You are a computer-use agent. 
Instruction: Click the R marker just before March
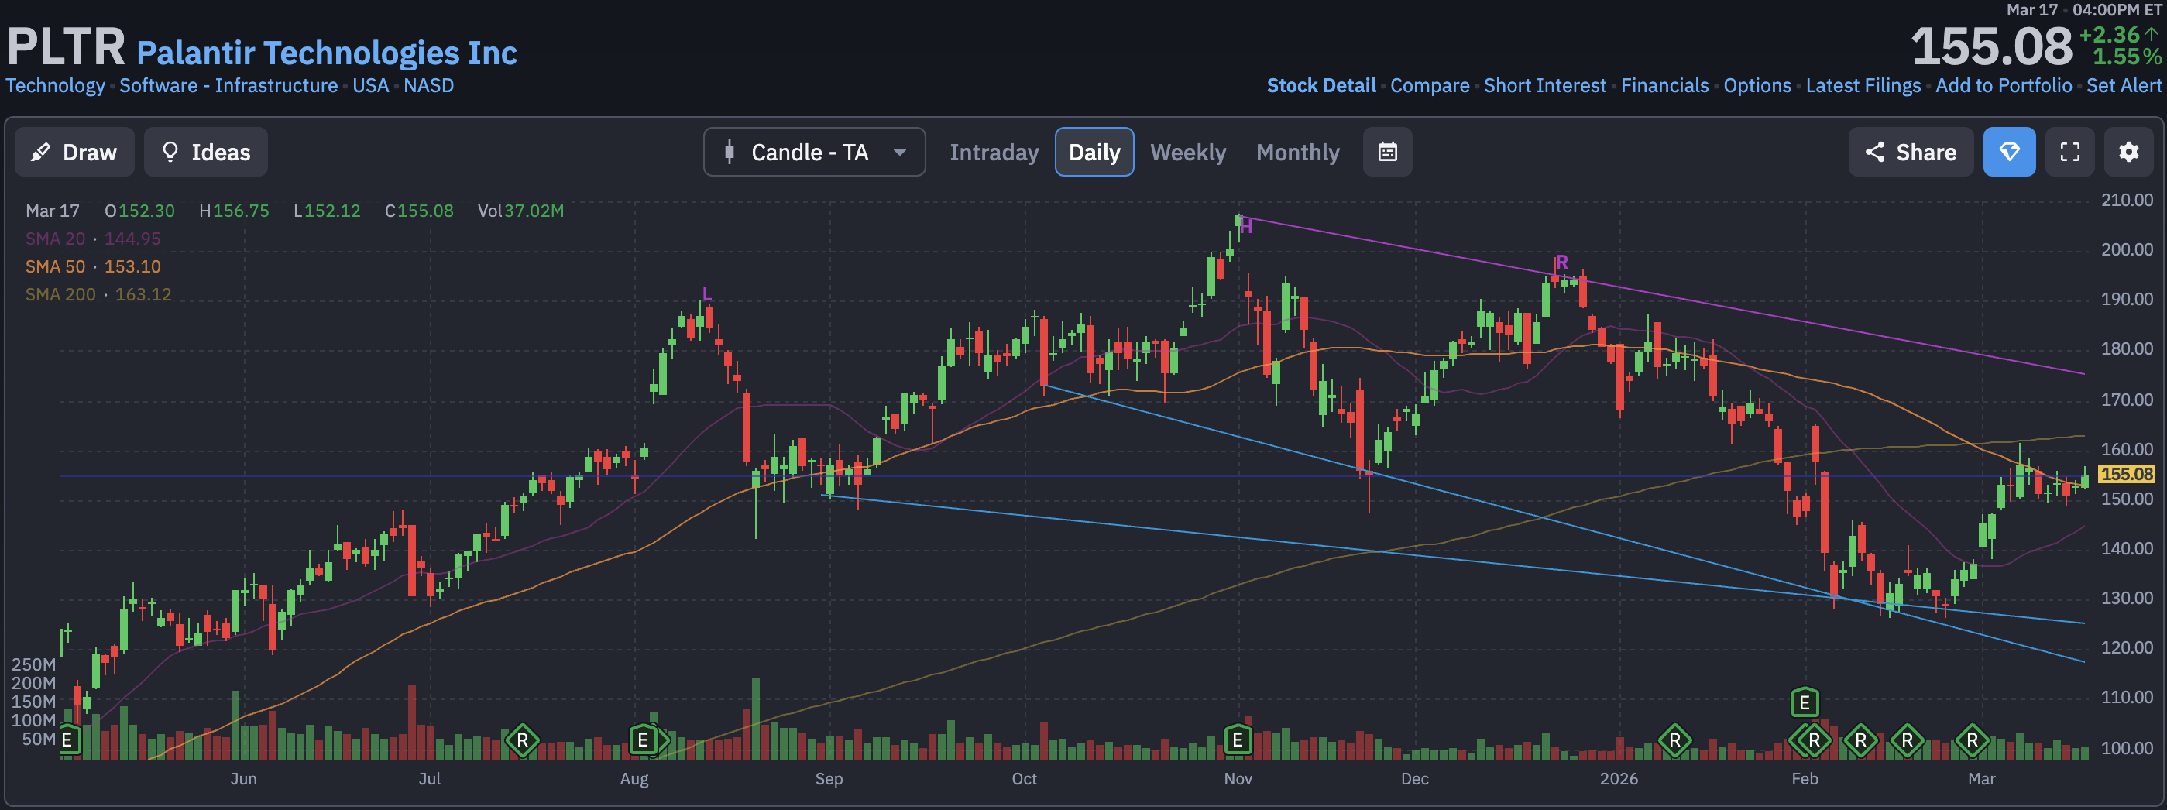click(x=1972, y=740)
